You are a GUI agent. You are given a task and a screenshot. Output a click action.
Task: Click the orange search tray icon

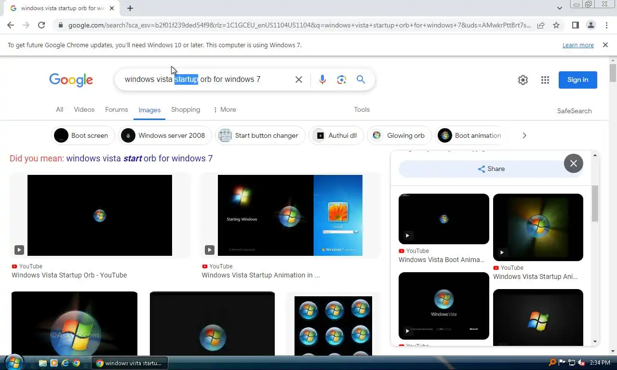click(552, 363)
